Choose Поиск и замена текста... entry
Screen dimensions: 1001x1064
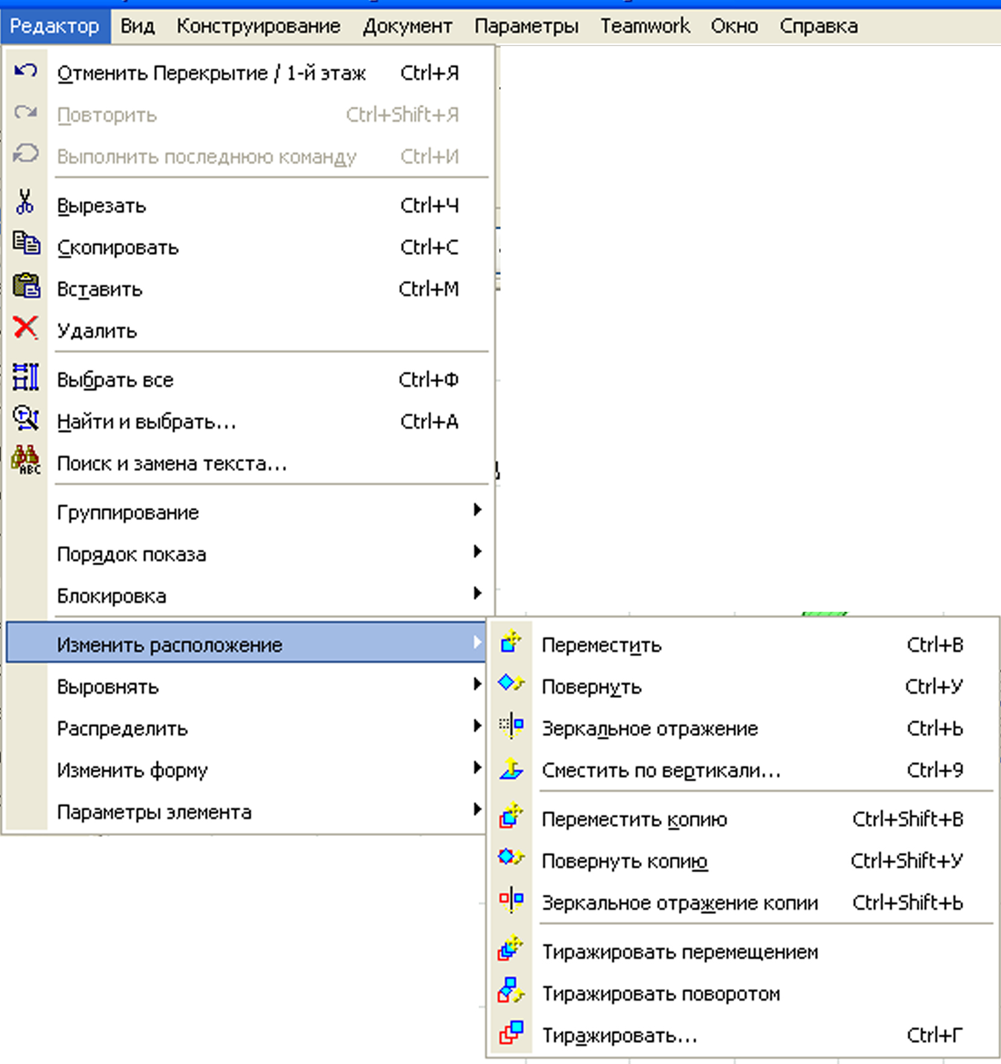tap(247, 464)
